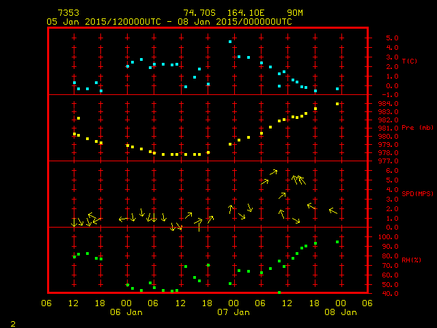Click the RH(%) axis title
437x328 pixels.
tap(411, 260)
